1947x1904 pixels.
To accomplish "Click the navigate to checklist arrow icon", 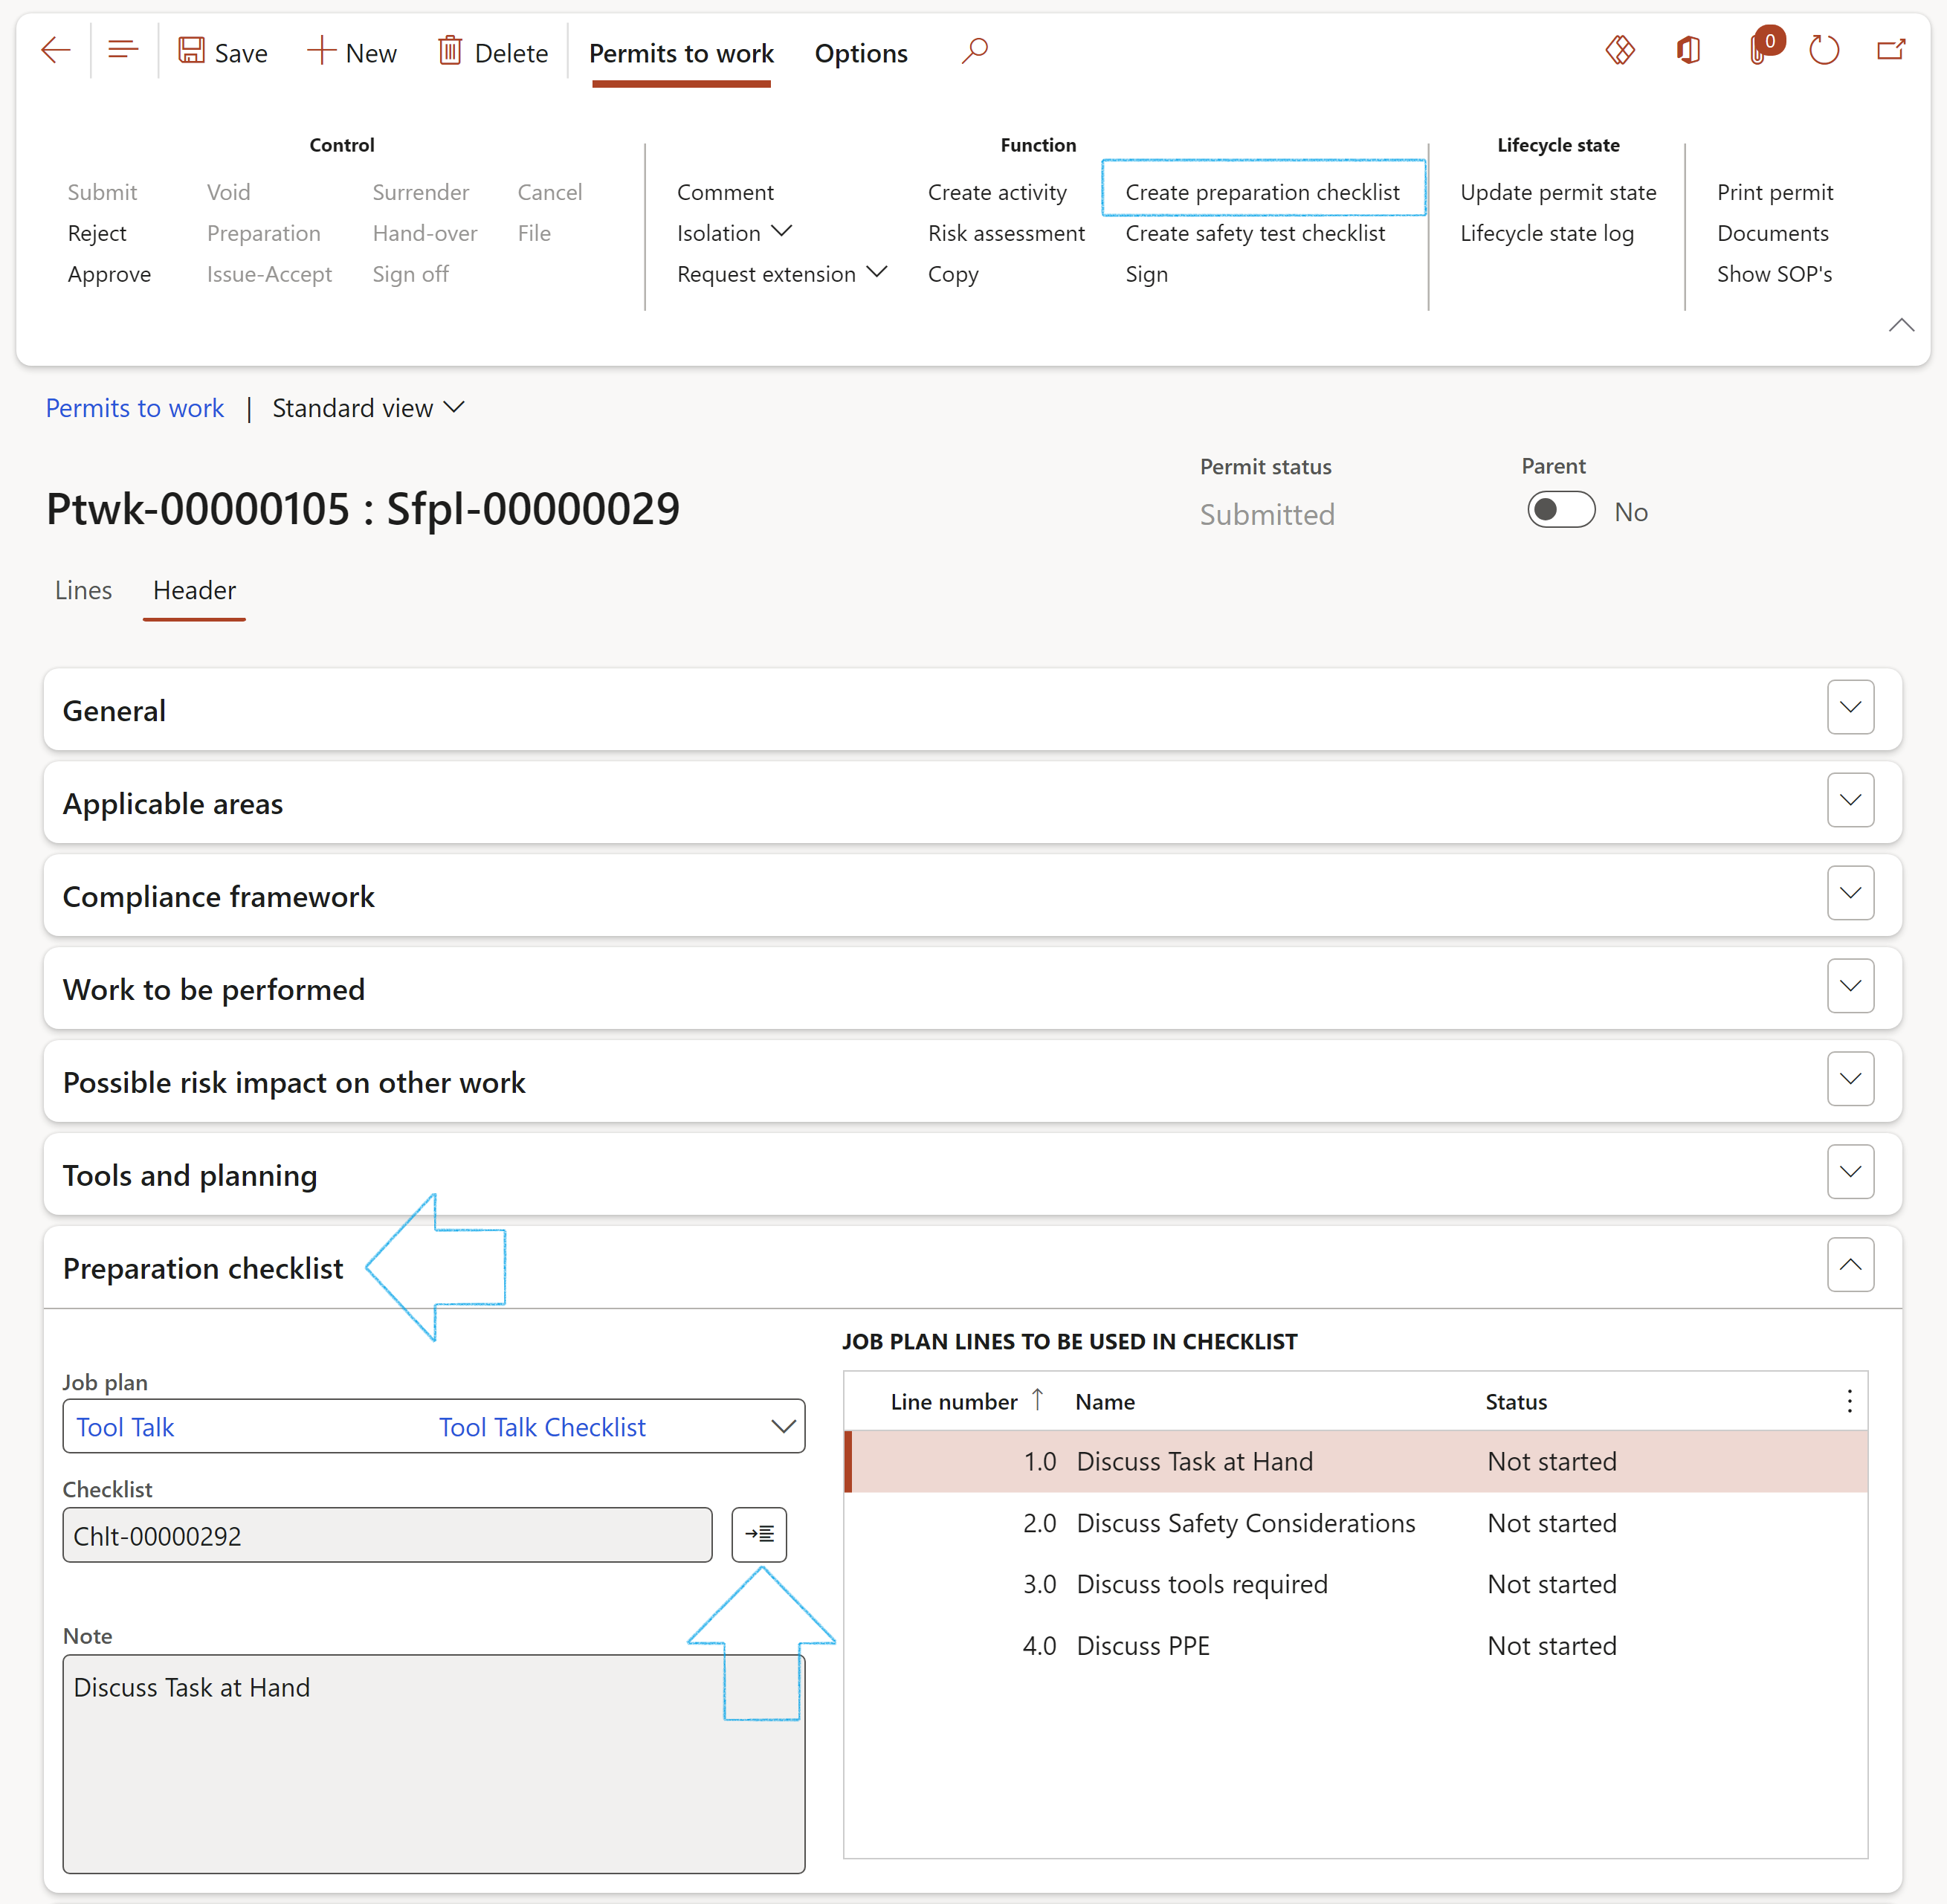I will pos(758,1535).
